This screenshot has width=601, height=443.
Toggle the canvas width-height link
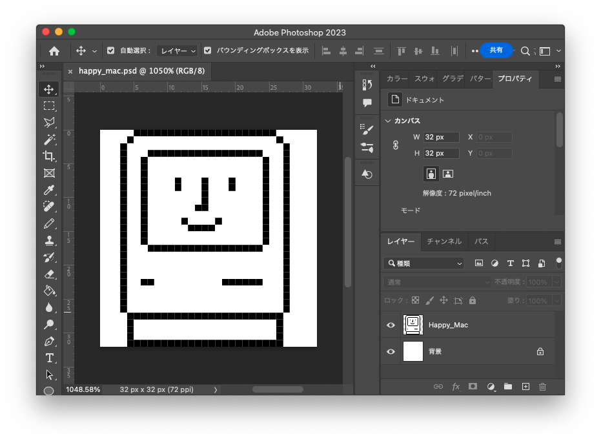coord(396,145)
